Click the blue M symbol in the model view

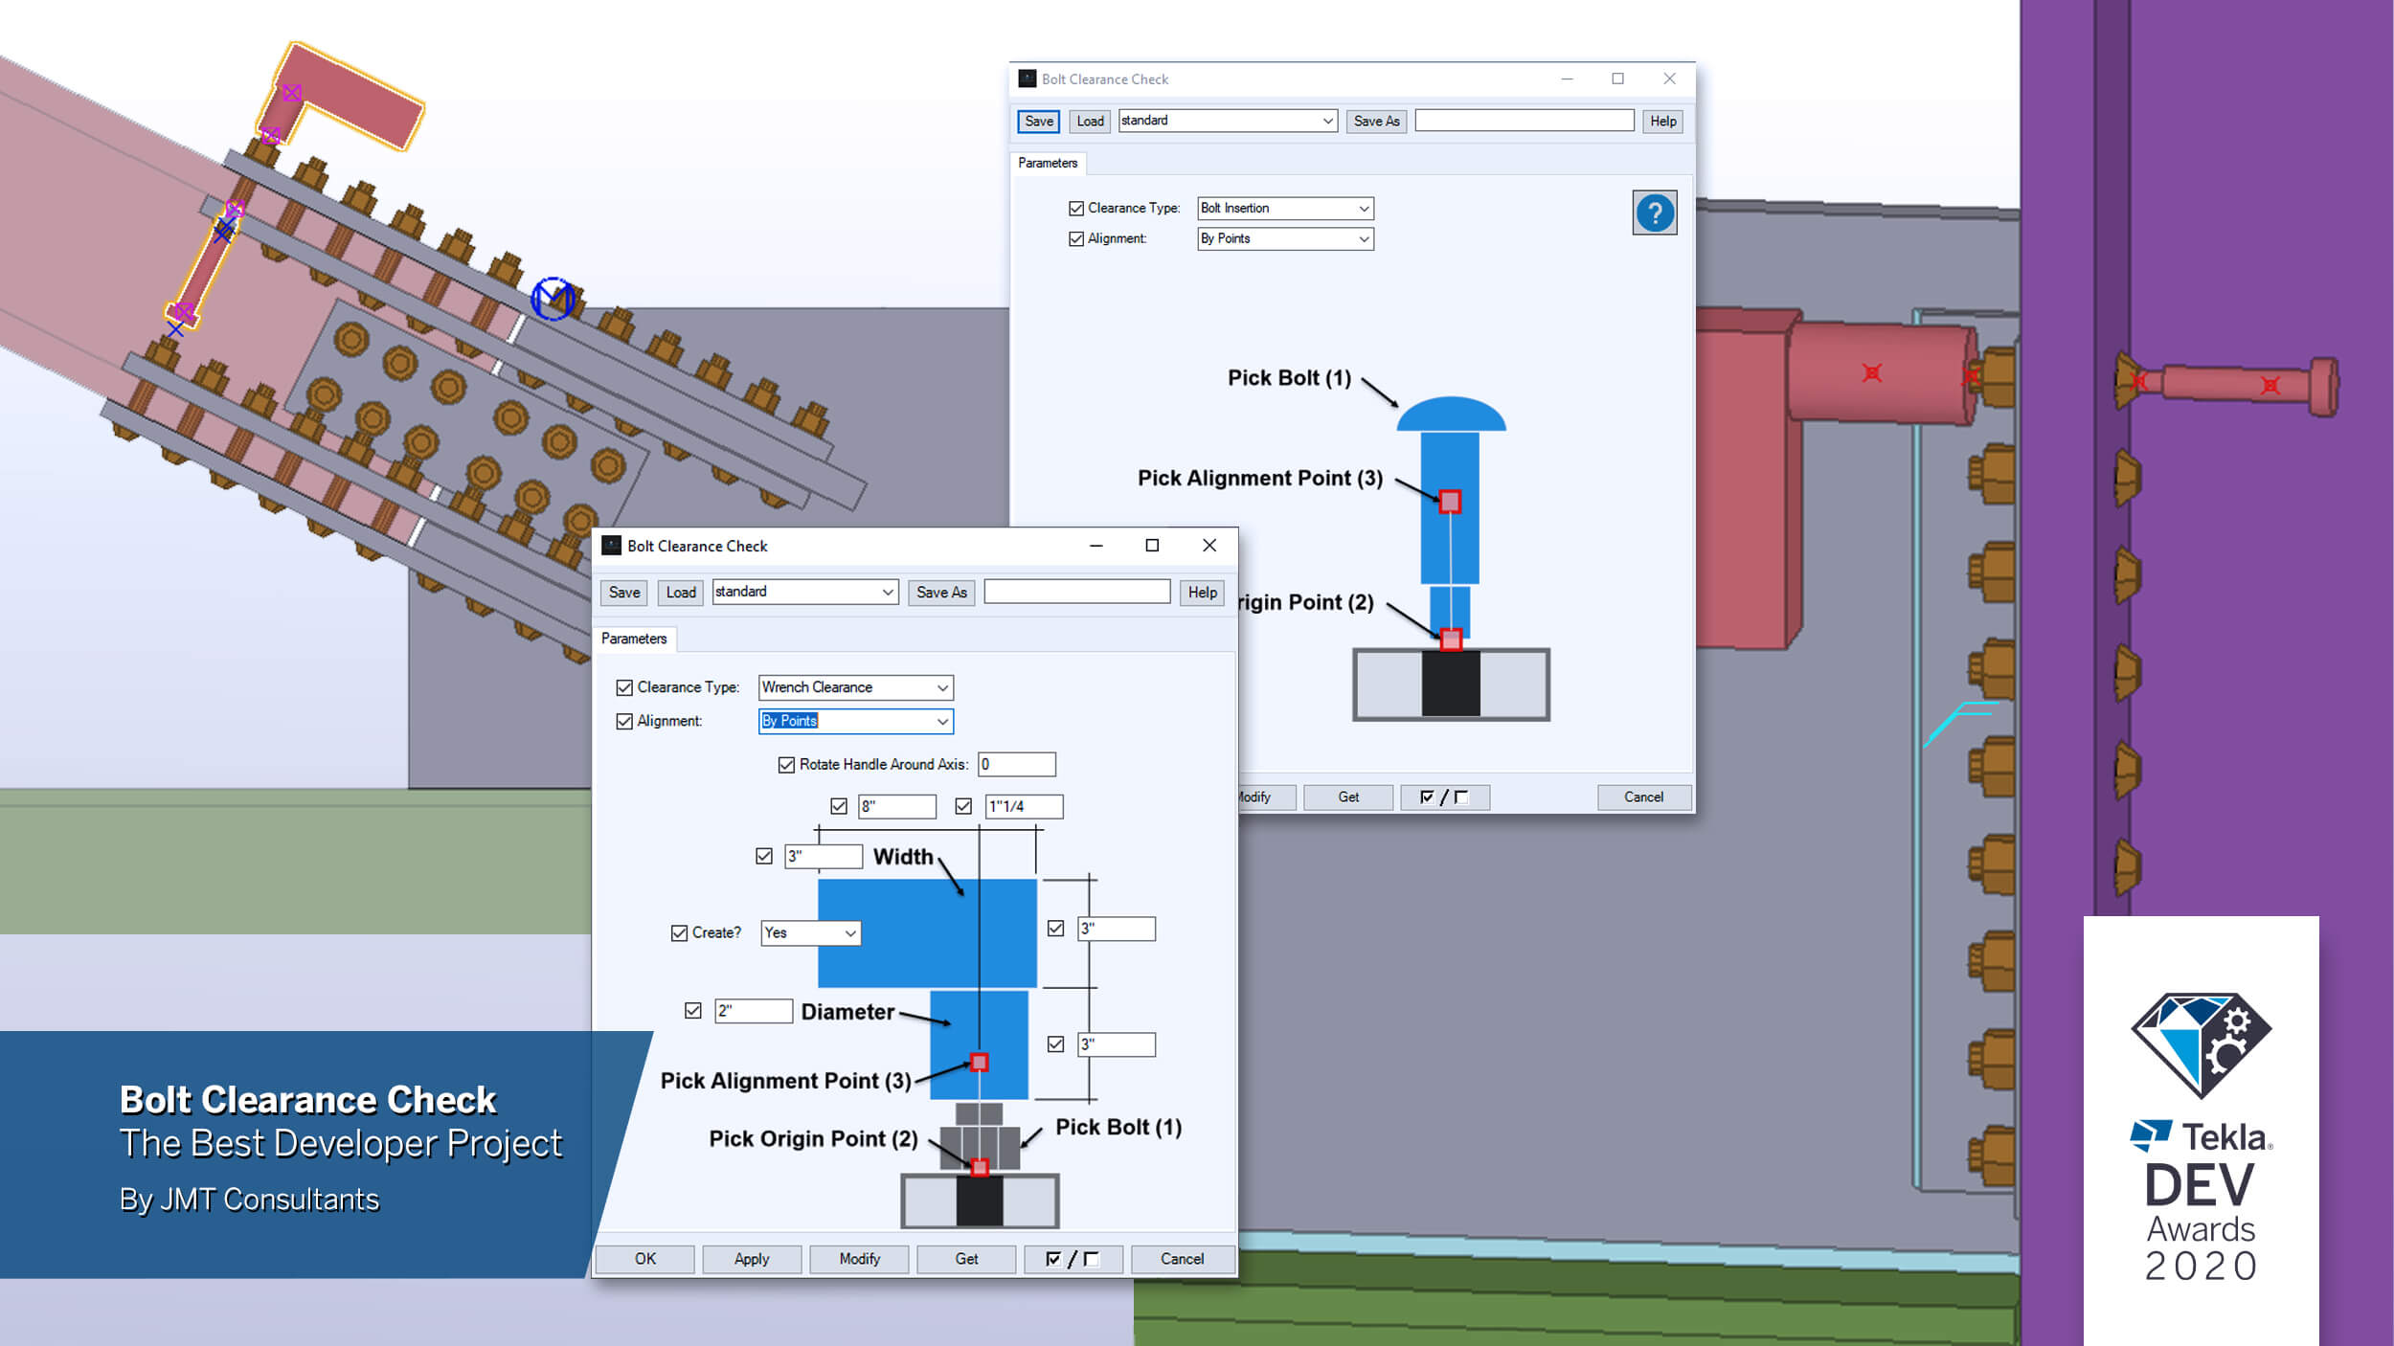point(551,298)
